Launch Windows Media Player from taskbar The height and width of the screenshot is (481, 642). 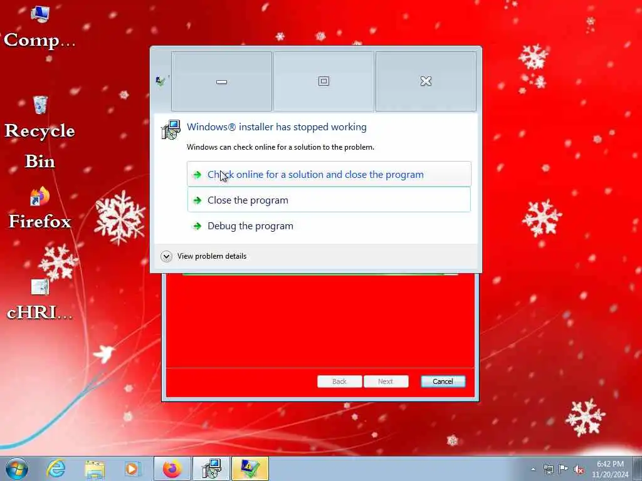(x=132, y=468)
